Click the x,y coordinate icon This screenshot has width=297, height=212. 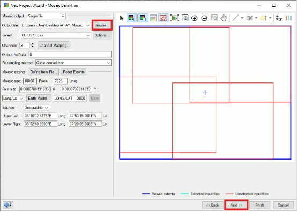pos(279,18)
